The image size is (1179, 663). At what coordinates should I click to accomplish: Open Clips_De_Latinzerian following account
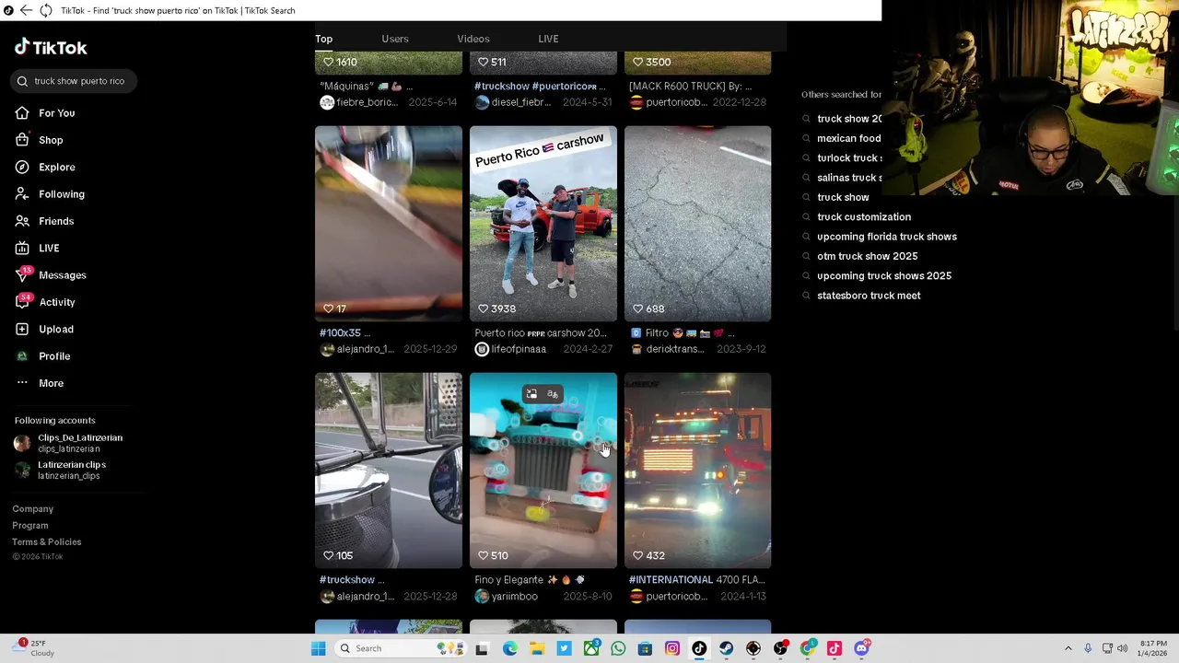click(69, 443)
